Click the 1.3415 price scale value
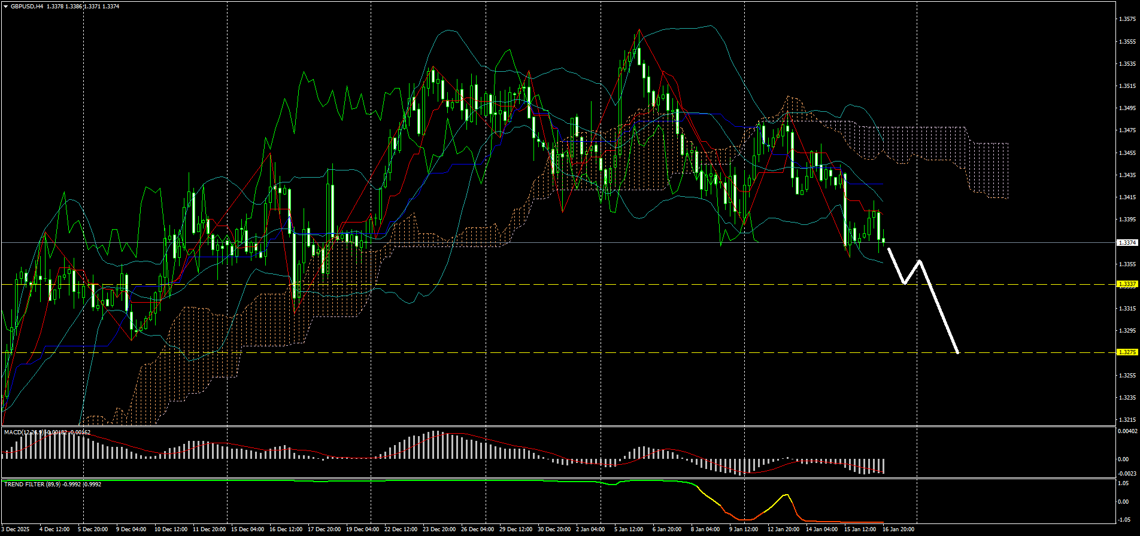 tap(1127, 197)
